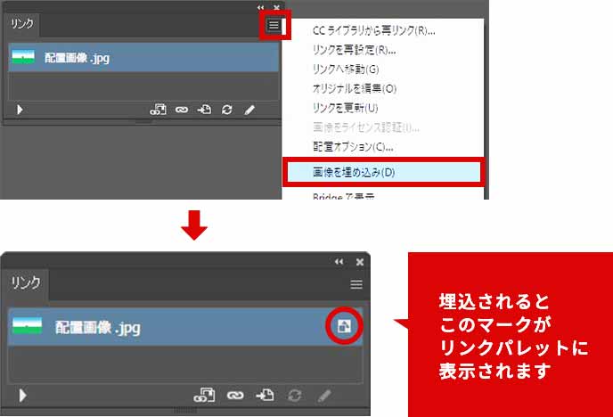Click the embedded-image icon on 配置画像.jpg row
The image size is (613, 417).
point(343,327)
